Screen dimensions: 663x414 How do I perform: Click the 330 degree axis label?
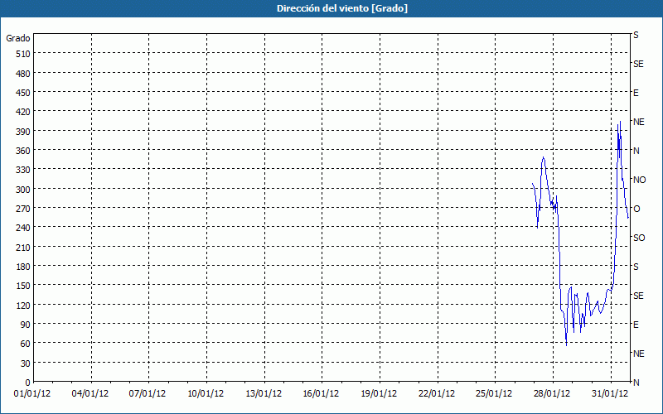coord(24,170)
